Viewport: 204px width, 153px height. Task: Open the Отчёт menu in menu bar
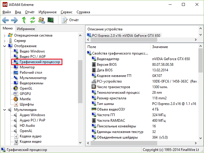click(30, 12)
